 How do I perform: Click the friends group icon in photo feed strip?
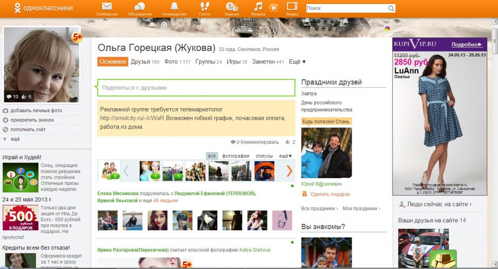pos(109,170)
